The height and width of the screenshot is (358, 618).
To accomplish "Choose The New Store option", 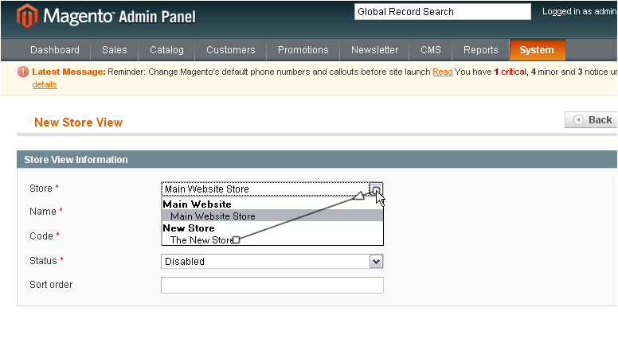I will (272, 239).
